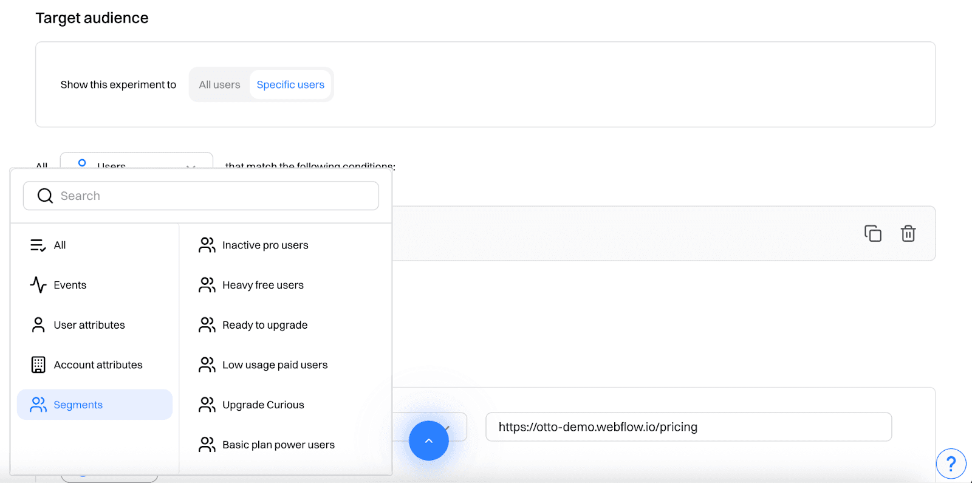Open the Users dropdown selector
The image size is (972, 483).
137,160
